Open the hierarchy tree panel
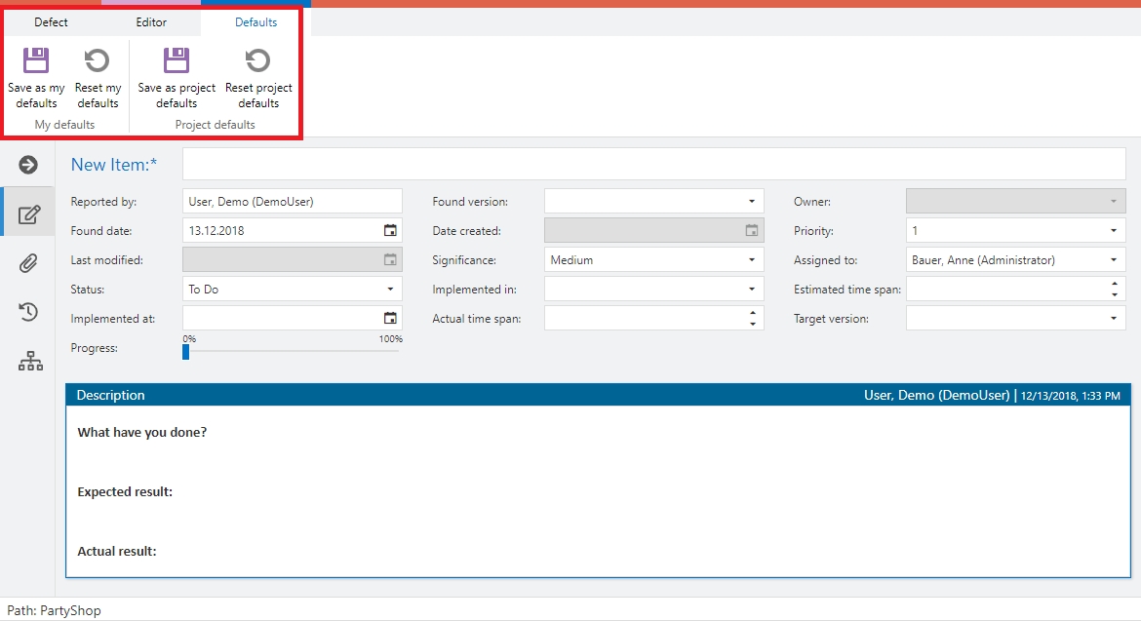This screenshot has width=1141, height=621. pyautogui.click(x=30, y=361)
